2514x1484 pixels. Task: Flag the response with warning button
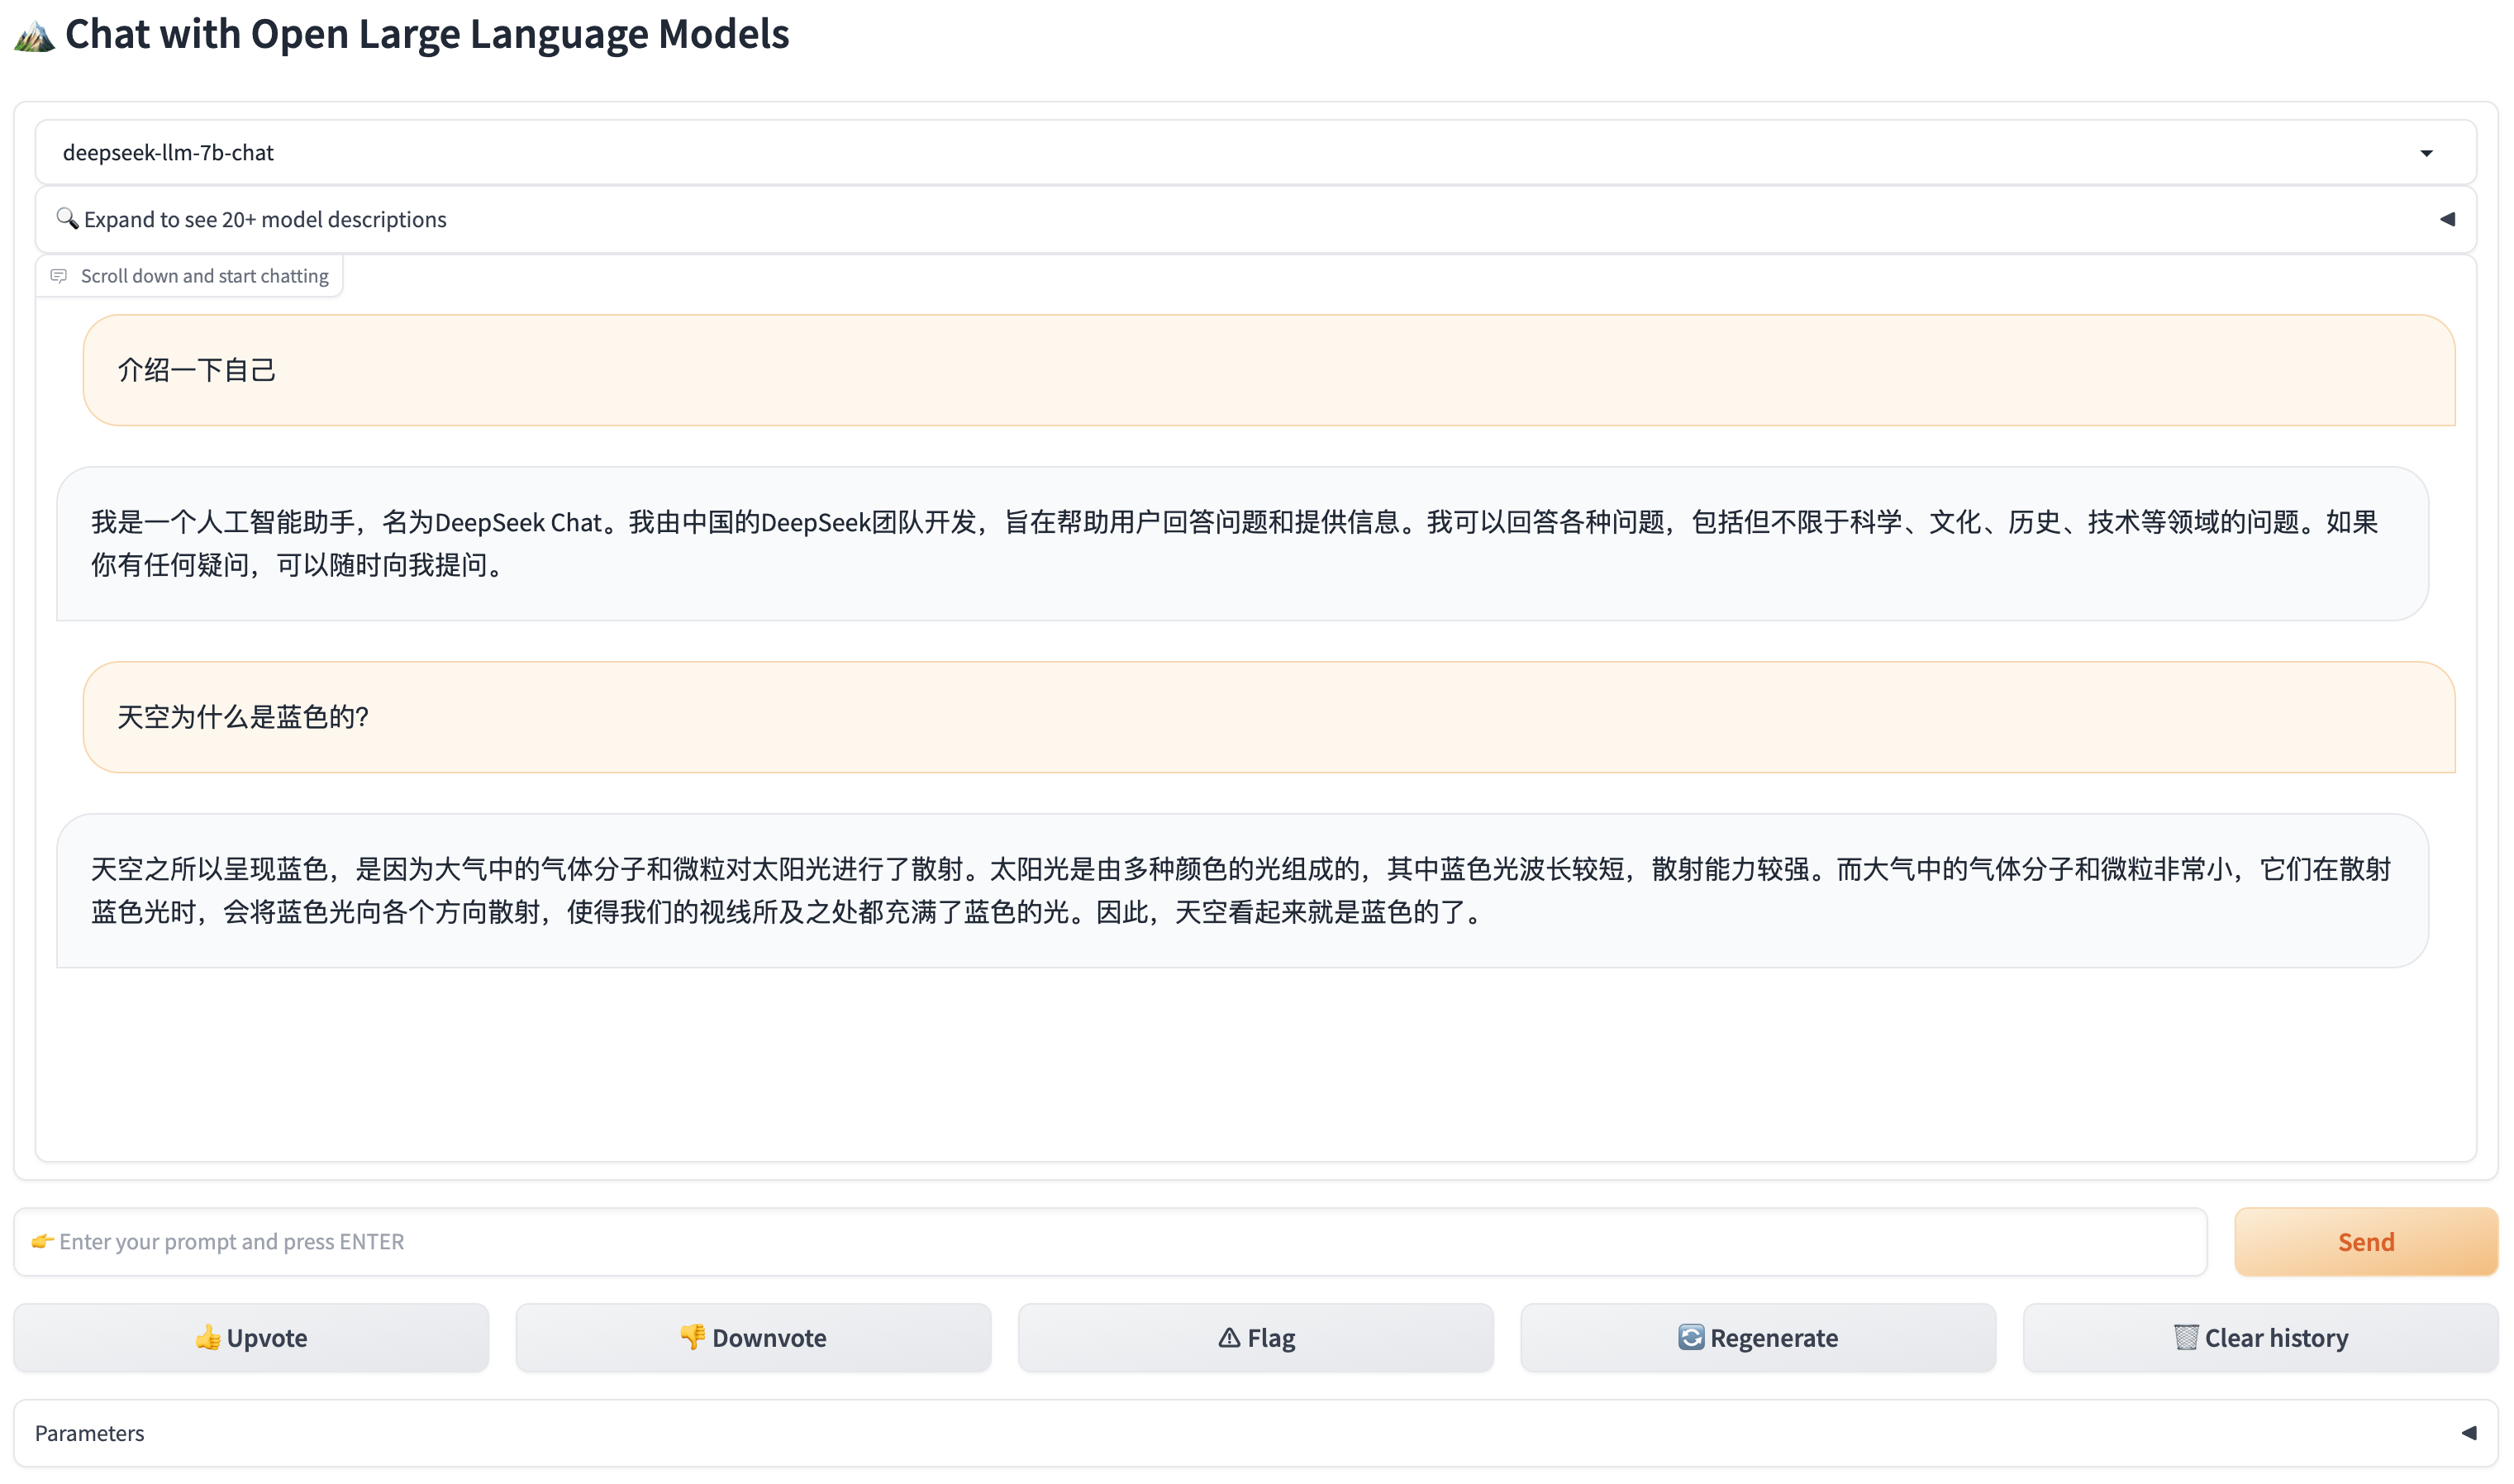[1255, 1338]
